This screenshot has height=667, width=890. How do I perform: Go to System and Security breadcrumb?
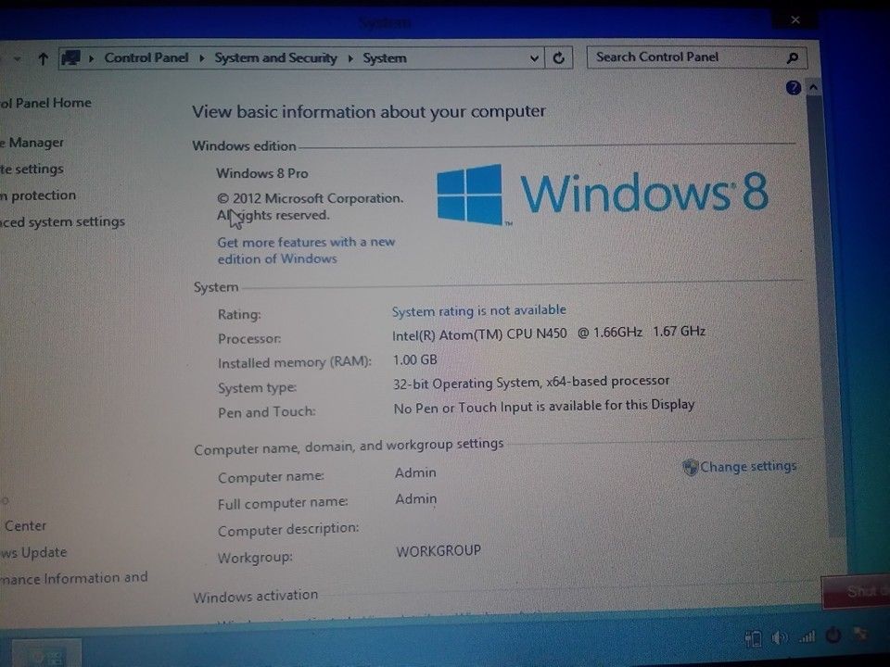pos(275,57)
